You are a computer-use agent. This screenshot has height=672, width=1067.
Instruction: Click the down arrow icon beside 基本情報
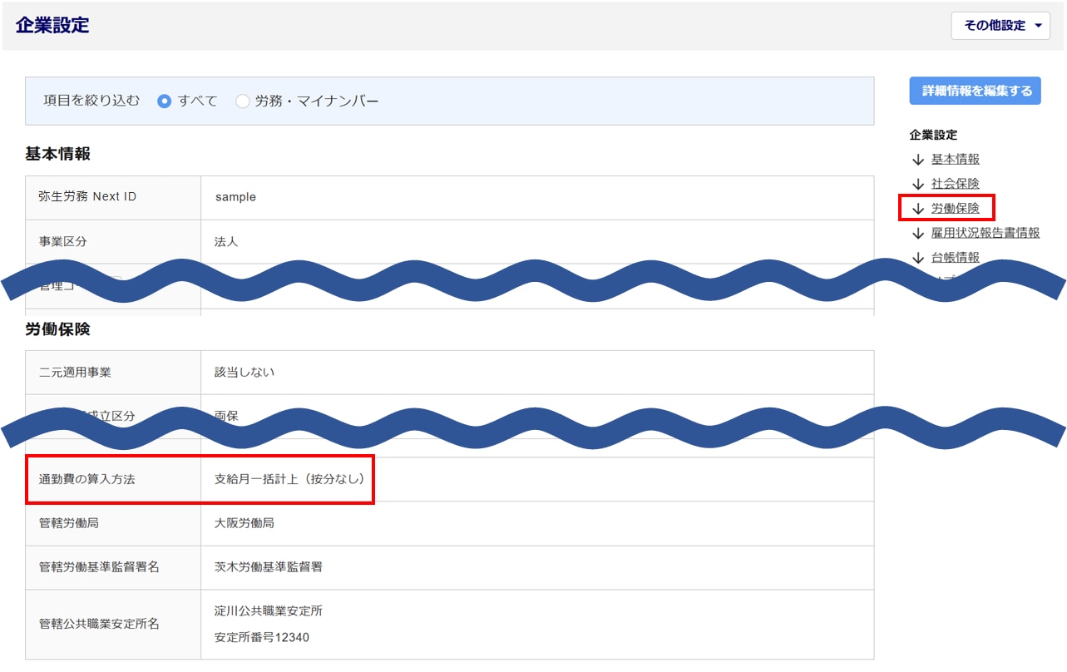click(918, 160)
